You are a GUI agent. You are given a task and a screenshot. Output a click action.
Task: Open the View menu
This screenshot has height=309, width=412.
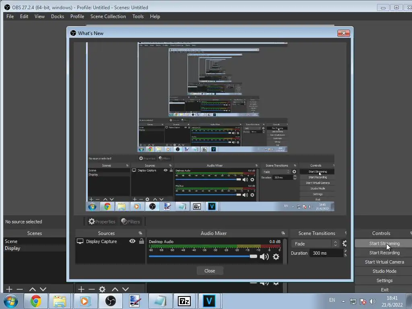pos(39,16)
